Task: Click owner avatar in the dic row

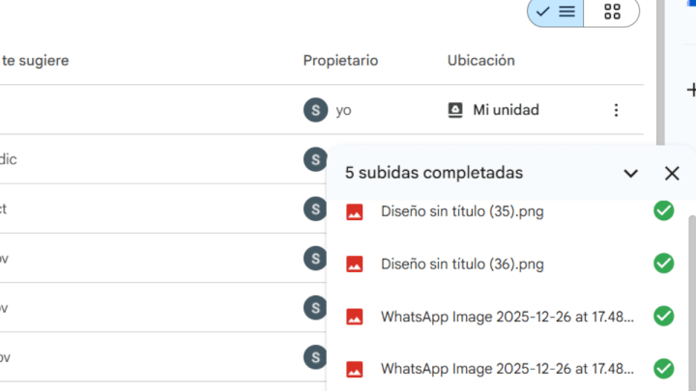Action: [315, 159]
